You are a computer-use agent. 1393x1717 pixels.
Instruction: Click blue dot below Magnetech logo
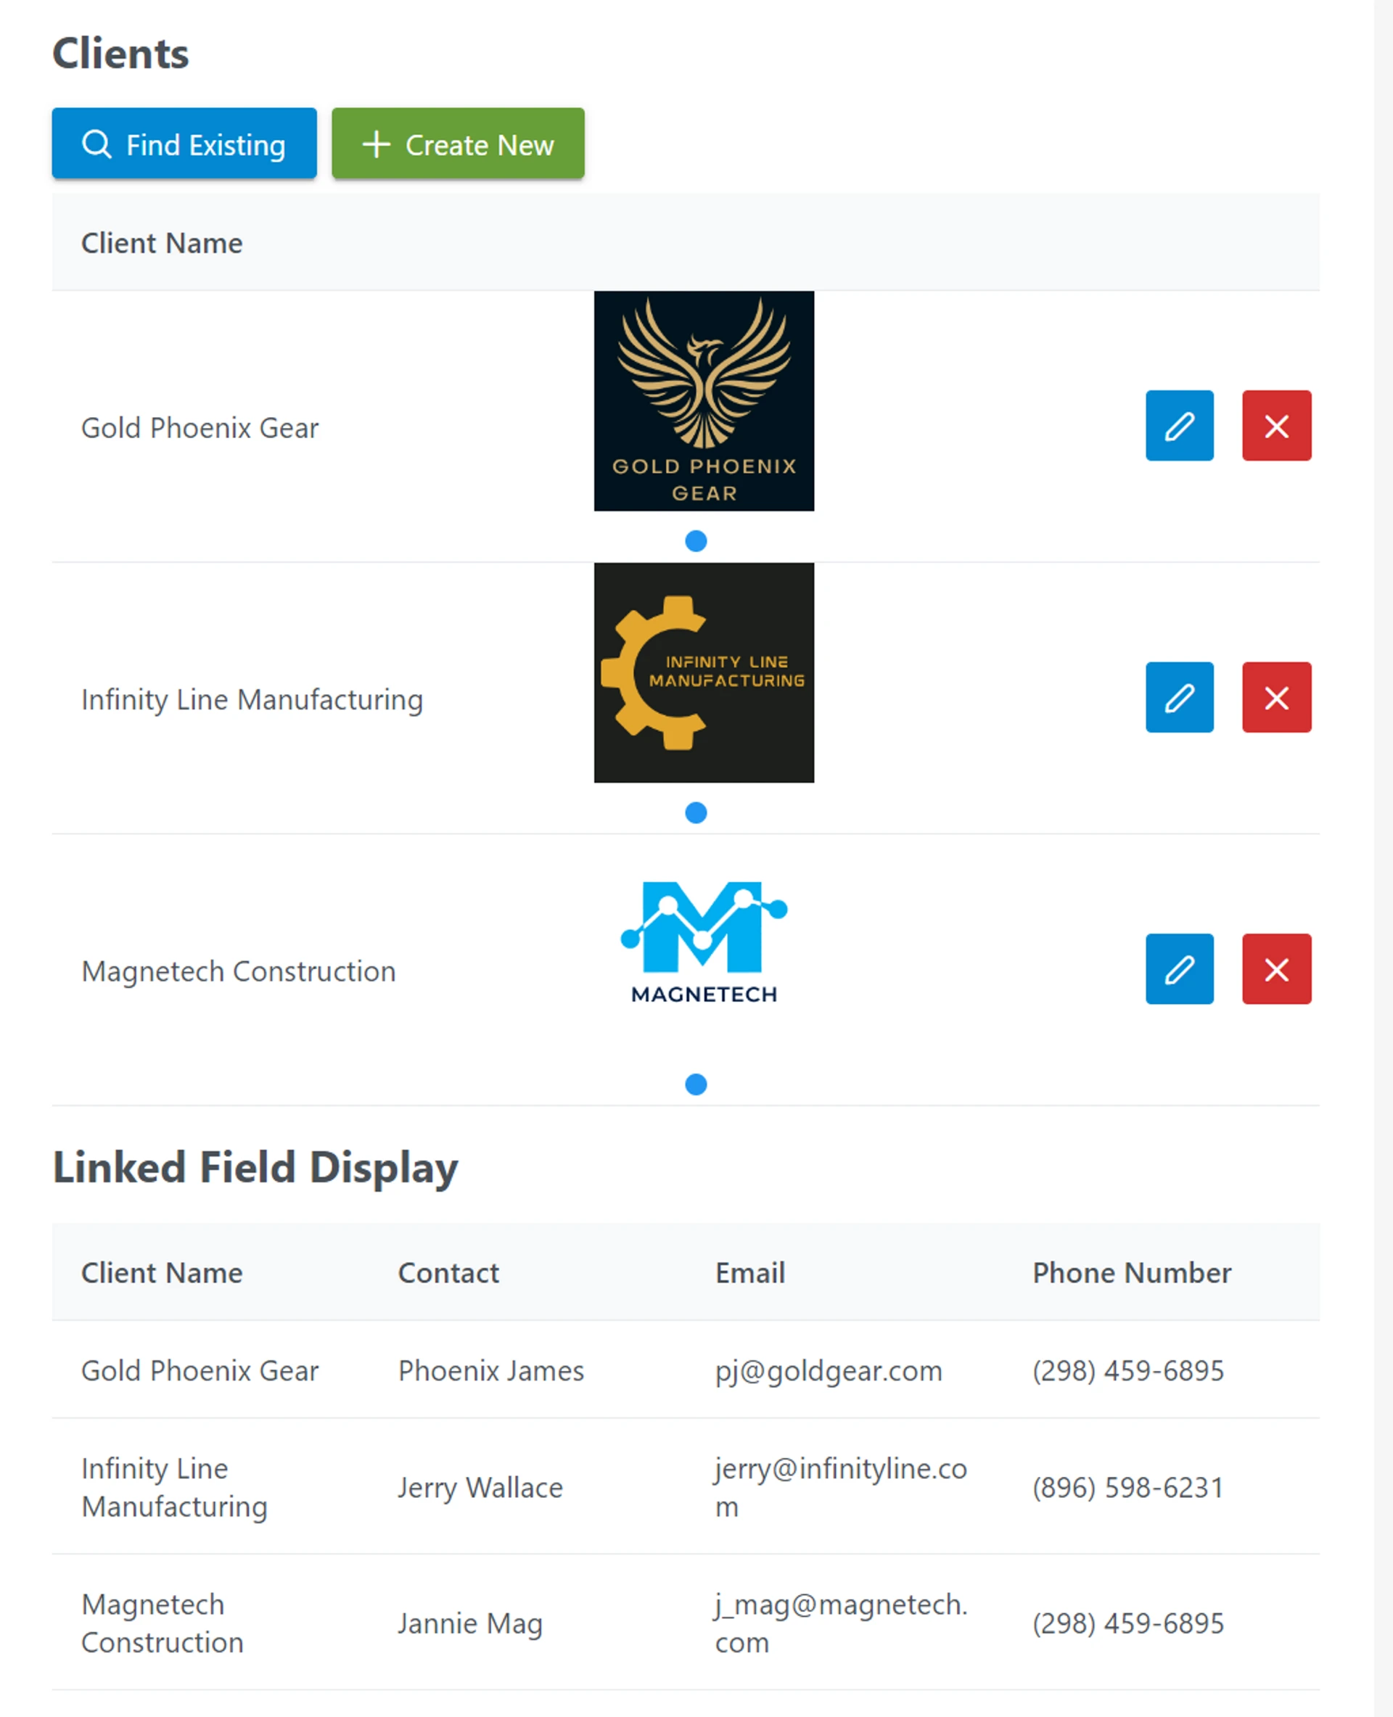click(x=696, y=1084)
